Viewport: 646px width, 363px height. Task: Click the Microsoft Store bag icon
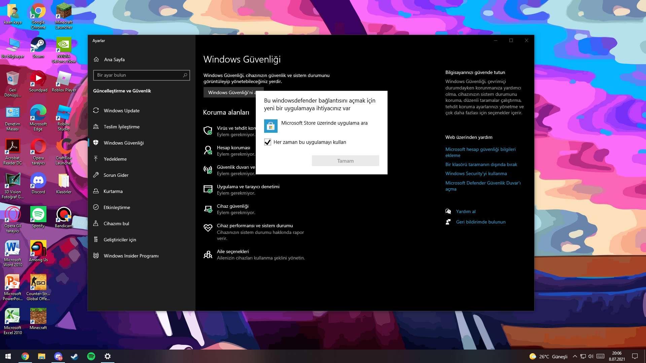click(271, 126)
